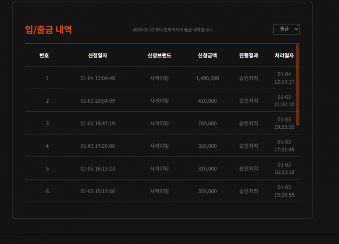Click the 신청금액 column header
Viewport: 339px width, 244px height.
tap(207, 55)
